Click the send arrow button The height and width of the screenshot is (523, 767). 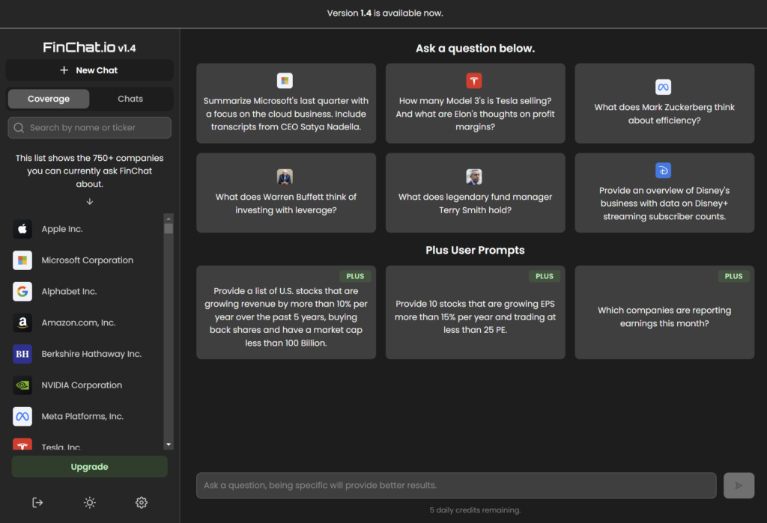[739, 486]
